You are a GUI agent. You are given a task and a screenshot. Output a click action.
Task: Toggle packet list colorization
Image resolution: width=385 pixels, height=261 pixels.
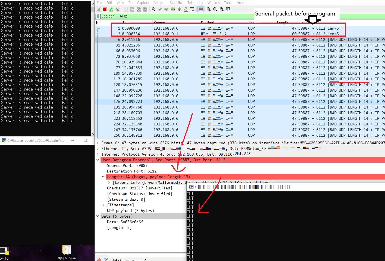(x=201, y=9)
